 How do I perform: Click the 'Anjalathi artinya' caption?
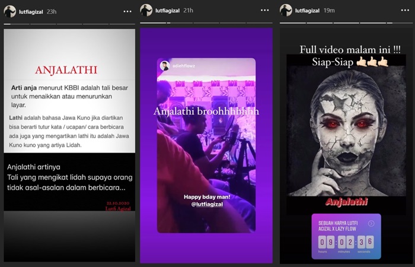click(x=69, y=177)
